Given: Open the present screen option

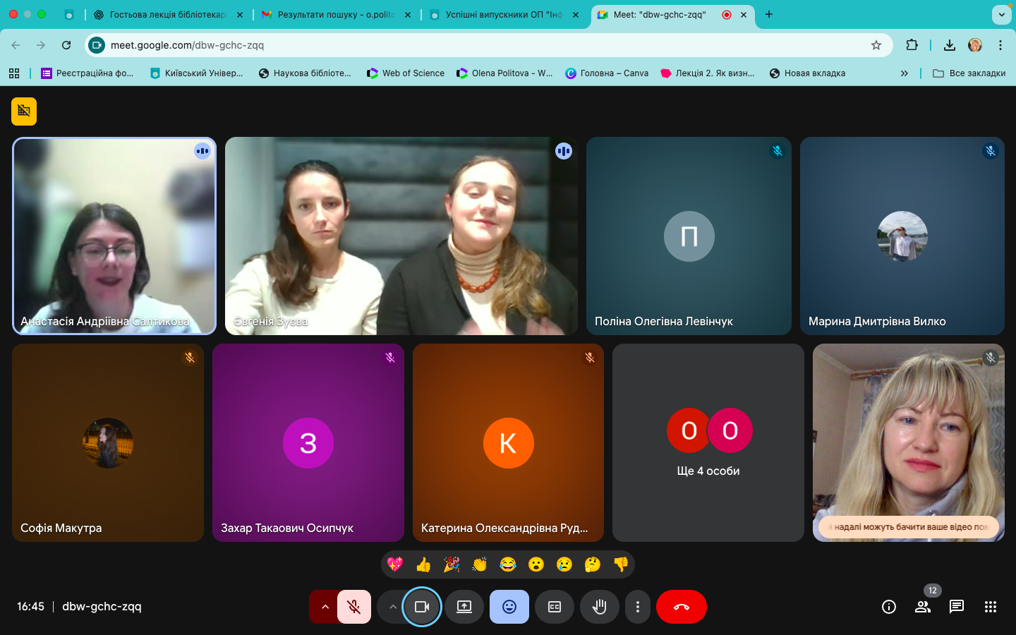Looking at the screenshot, I should 464,607.
